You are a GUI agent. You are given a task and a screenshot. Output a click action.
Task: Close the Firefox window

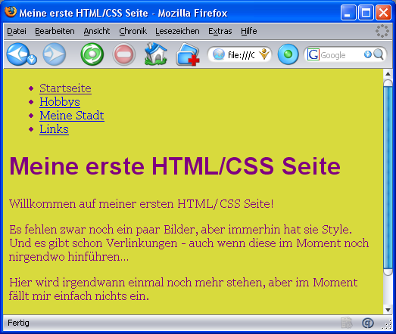coord(383,12)
